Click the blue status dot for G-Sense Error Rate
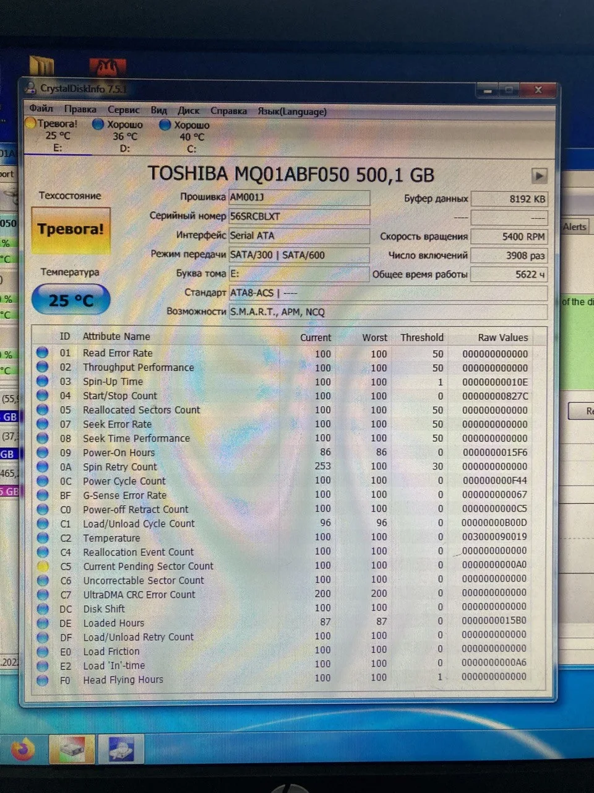Image resolution: width=594 pixels, height=793 pixels. coord(43,494)
